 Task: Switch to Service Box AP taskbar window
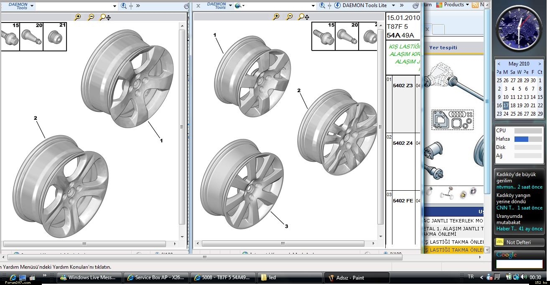pyautogui.click(x=156, y=277)
